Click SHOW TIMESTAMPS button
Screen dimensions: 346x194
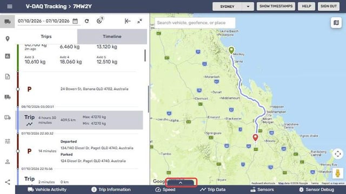pyautogui.click(x=276, y=6)
